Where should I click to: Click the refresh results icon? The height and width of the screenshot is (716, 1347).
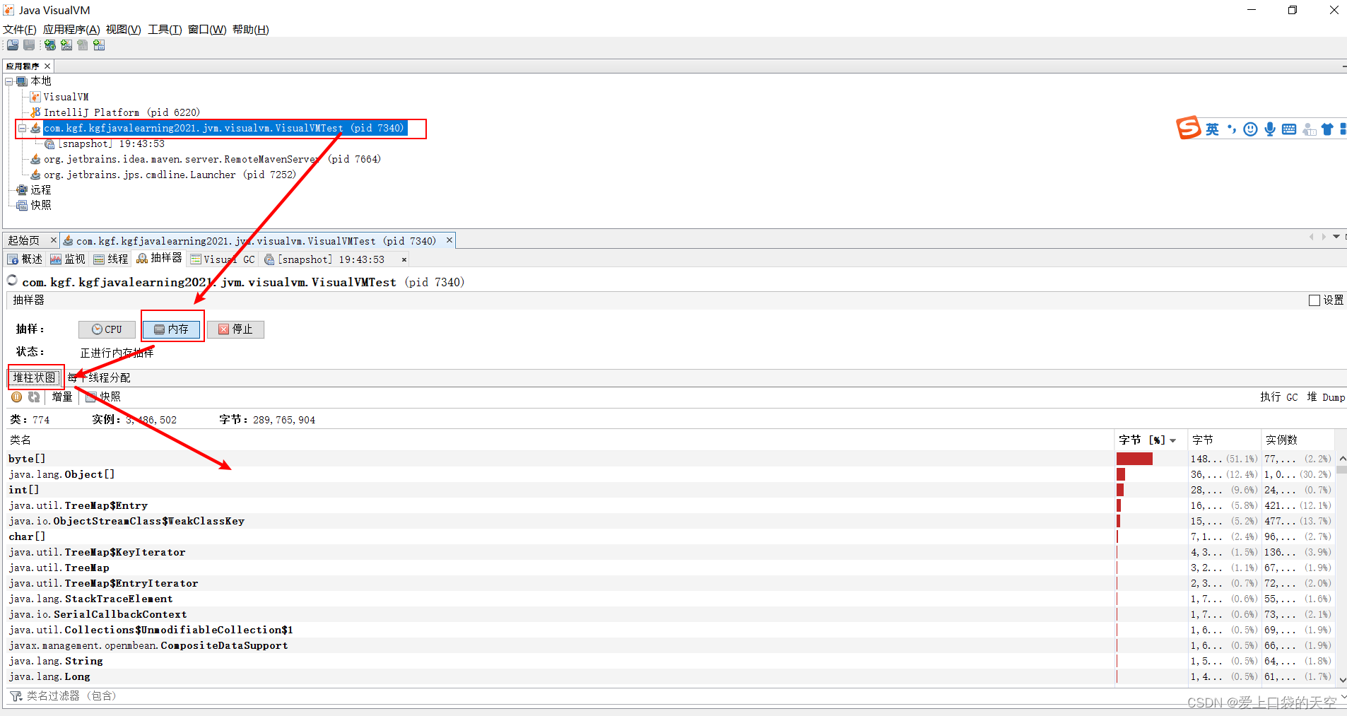click(33, 397)
